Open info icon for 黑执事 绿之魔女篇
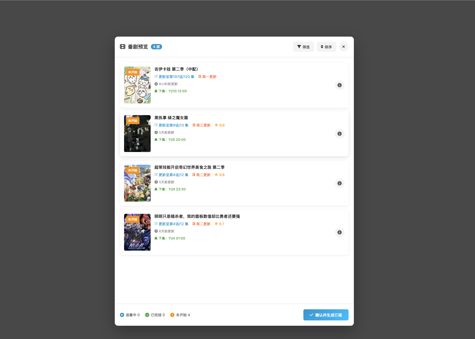This screenshot has width=475, height=339. [340, 134]
